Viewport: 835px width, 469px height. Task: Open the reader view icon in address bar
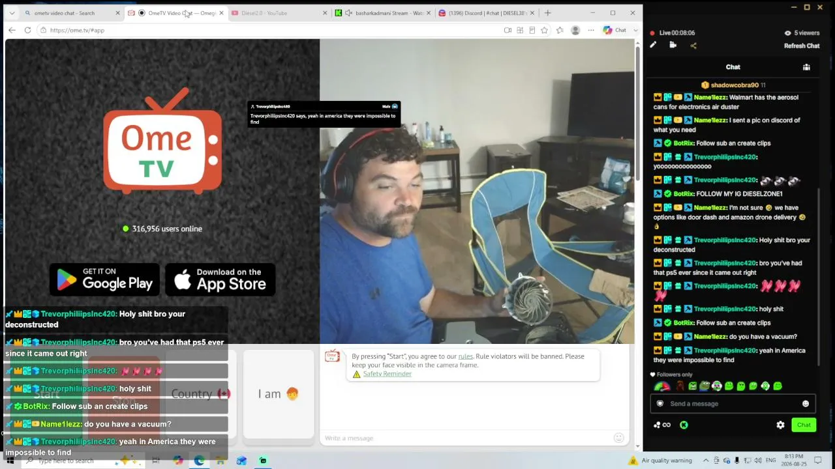tap(532, 30)
